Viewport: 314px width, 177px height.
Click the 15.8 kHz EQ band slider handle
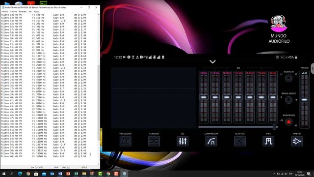250,97
